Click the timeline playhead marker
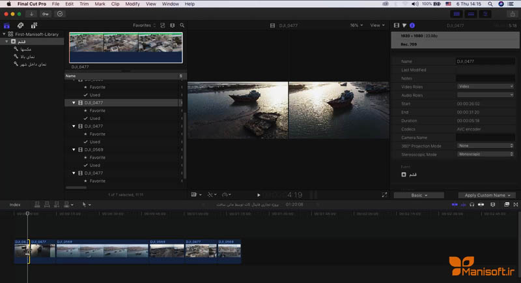This screenshot has width=521, height=283. tap(27, 213)
